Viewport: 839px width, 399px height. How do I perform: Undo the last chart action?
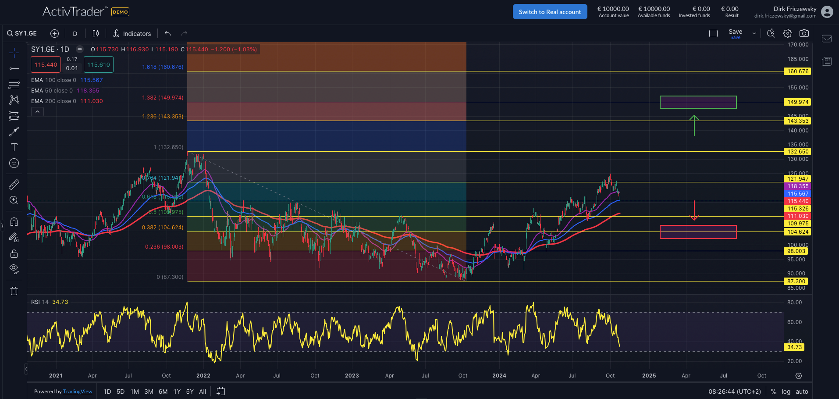click(167, 33)
